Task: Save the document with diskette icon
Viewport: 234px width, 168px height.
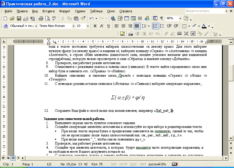Action: tap(19, 18)
